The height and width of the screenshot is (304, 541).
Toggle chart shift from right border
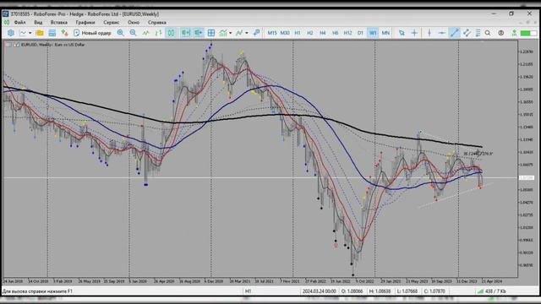198,33
